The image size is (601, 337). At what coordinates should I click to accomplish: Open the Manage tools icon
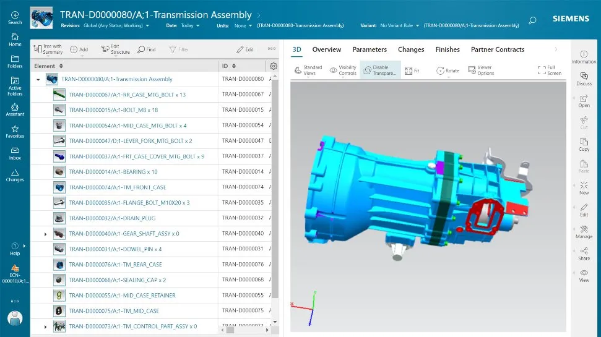click(584, 231)
